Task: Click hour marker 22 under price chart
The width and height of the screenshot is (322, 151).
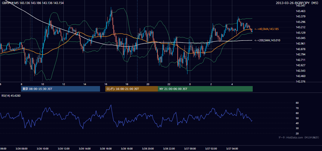Action: click(169, 84)
